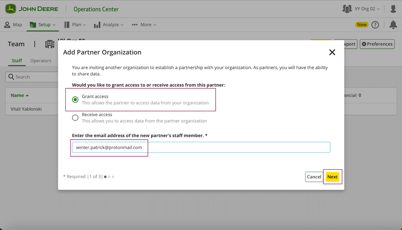Click the Cancel button
This screenshot has height=230, width=402.
click(x=314, y=177)
